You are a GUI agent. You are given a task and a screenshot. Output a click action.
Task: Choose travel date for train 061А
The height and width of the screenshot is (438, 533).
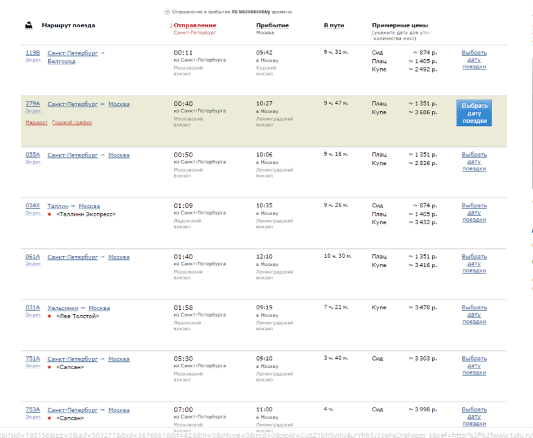pos(474,264)
